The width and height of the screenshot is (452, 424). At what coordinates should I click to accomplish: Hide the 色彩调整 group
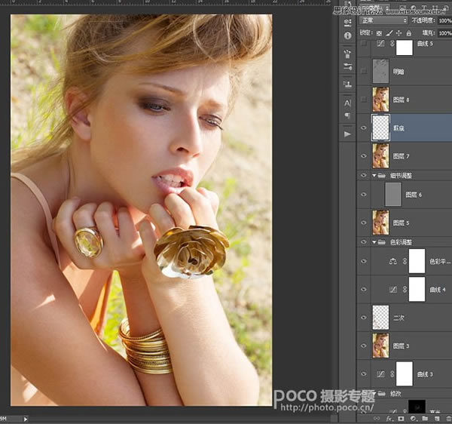click(x=364, y=242)
